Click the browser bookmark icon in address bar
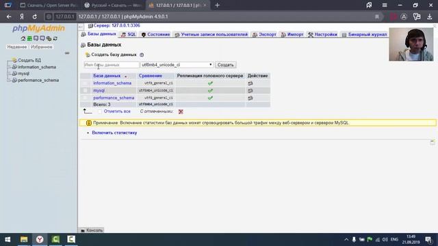Screen dimensions: 438x246 coord(377,16)
